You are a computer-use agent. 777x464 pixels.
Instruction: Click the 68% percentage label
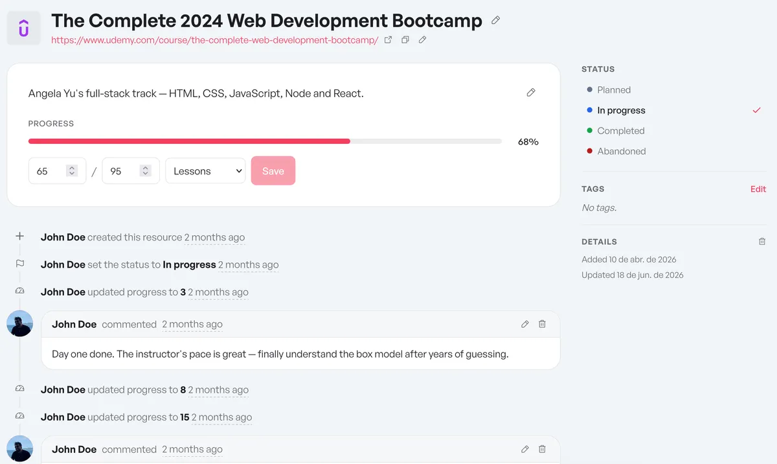[528, 142]
